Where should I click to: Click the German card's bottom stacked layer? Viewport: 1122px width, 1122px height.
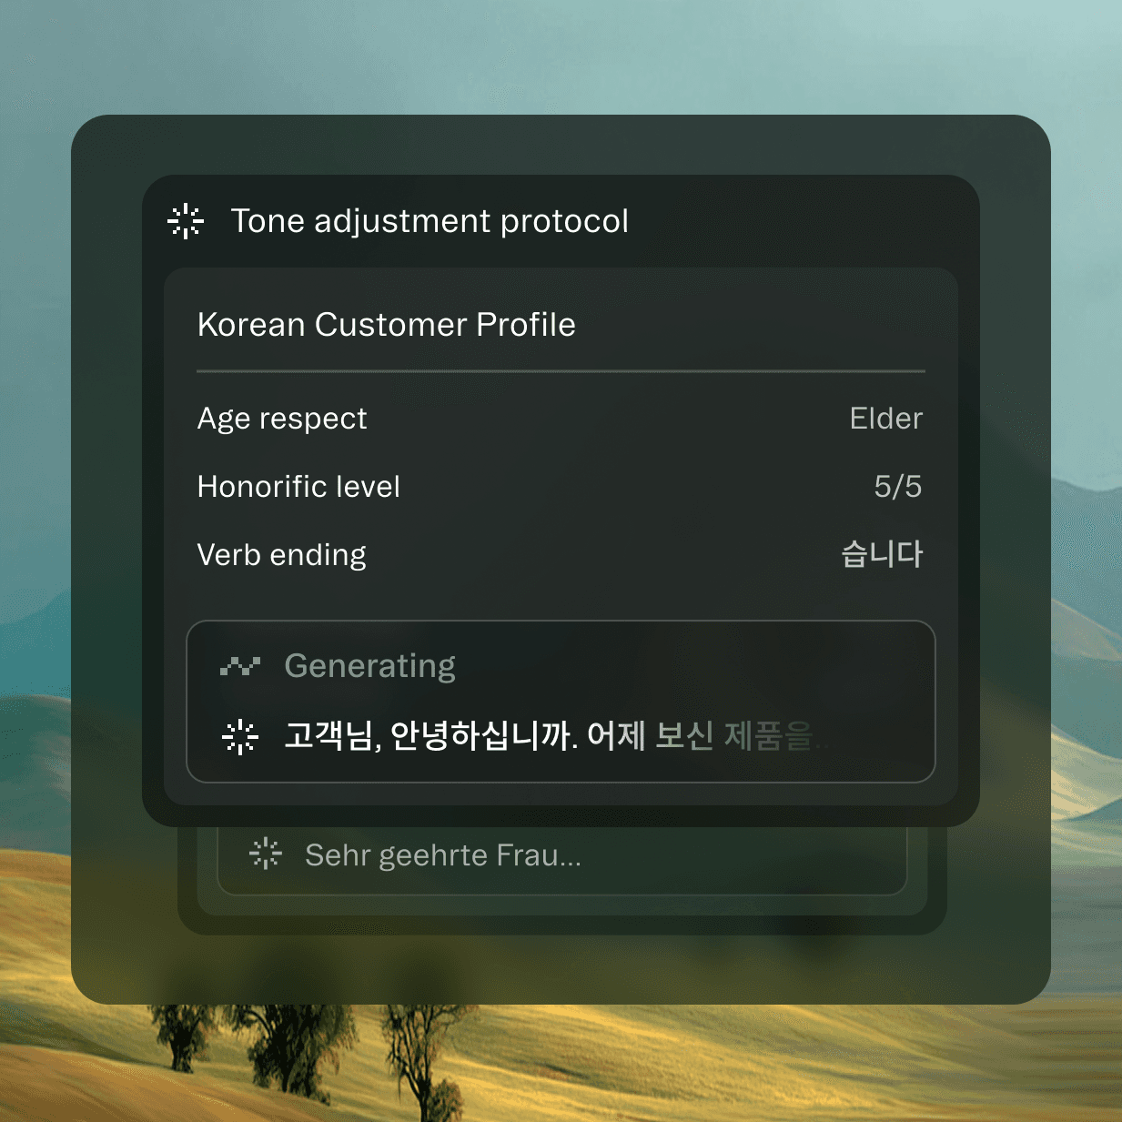coord(562,925)
